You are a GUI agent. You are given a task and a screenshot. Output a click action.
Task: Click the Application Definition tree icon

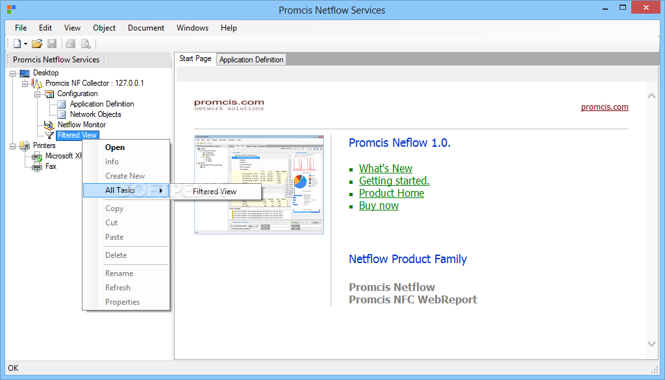click(62, 104)
